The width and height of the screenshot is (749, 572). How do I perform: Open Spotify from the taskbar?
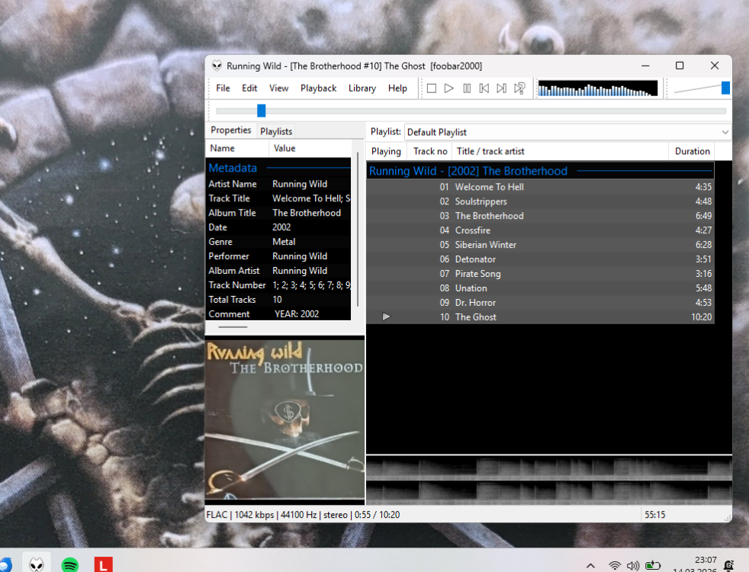coord(70,564)
